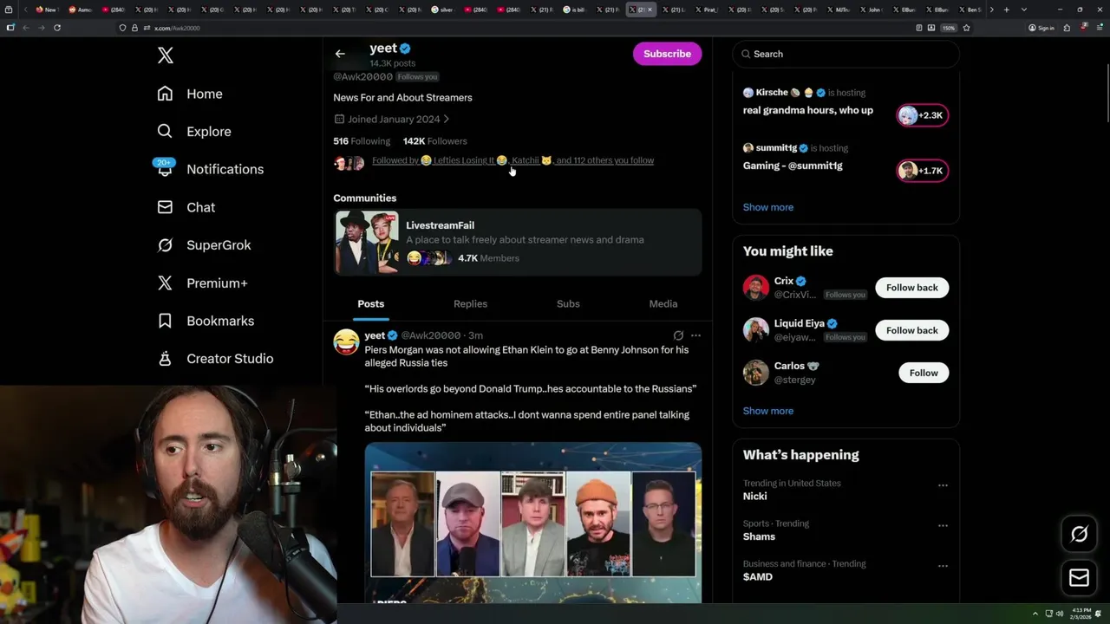Click the tracking protection shield icon
This screenshot has height=624, width=1110.
(x=122, y=28)
